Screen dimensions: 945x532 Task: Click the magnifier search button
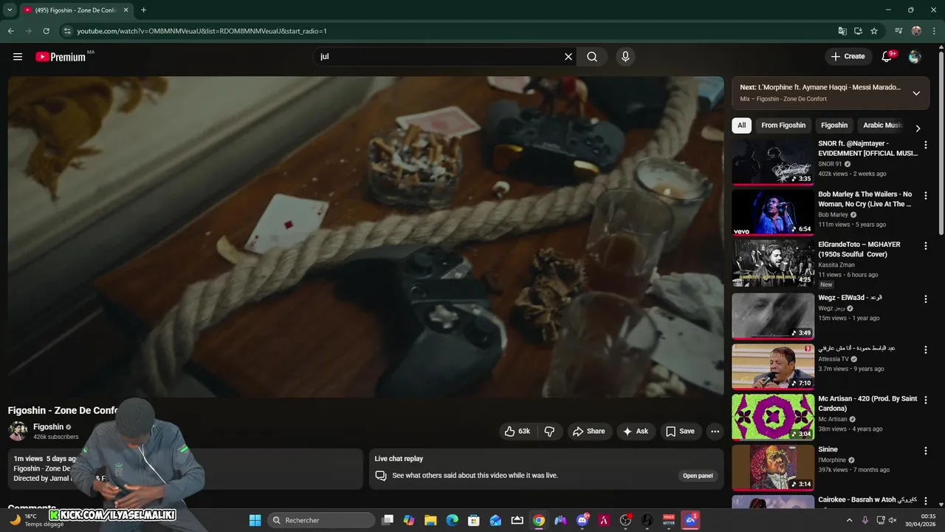[x=592, y=57]
